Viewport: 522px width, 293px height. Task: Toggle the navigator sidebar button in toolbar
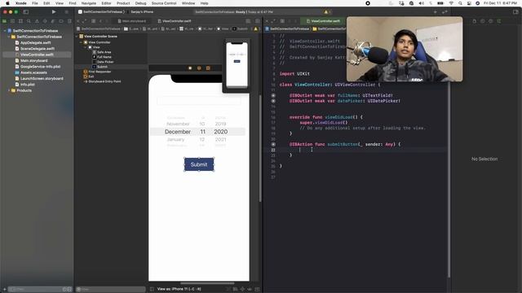click(25, 12)
